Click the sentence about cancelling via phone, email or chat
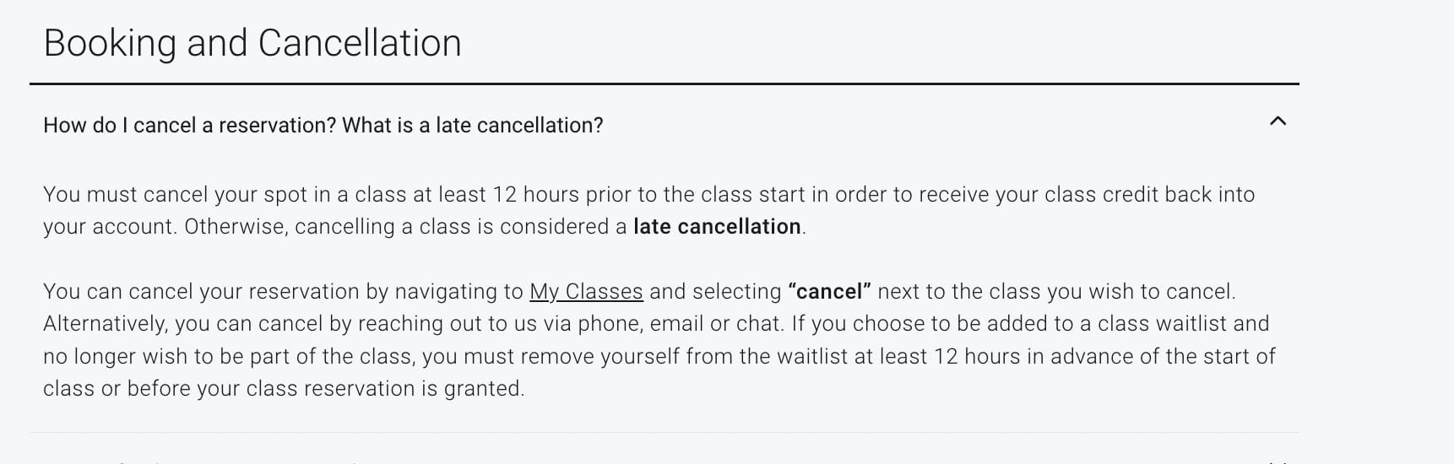 (414, 324)
